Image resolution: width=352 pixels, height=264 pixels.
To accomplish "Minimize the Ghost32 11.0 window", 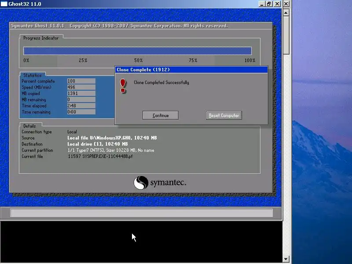I will coord(261,4).
